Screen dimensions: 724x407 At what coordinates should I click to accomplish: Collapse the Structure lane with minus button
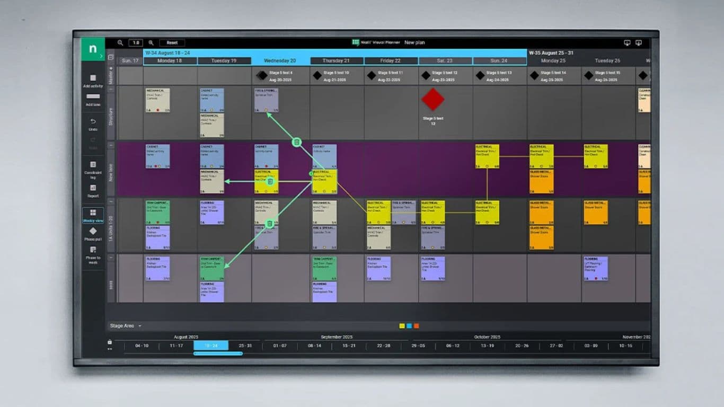point(111,90)
